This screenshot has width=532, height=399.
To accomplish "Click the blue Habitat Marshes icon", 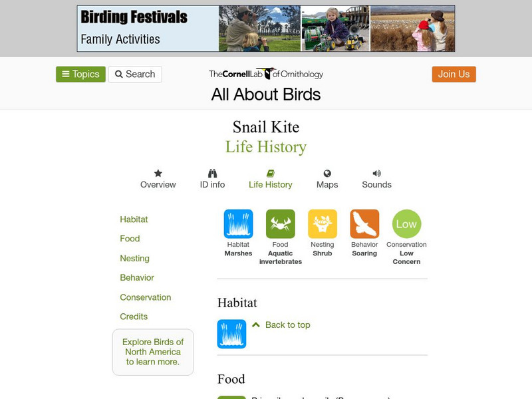I will pos(238,224).
